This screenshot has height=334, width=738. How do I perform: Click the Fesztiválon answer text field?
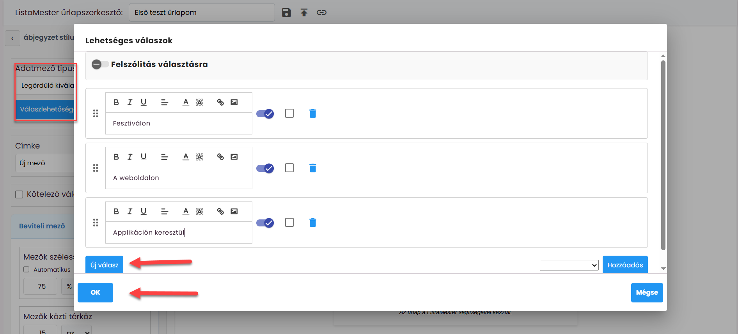tap(179, 124)
